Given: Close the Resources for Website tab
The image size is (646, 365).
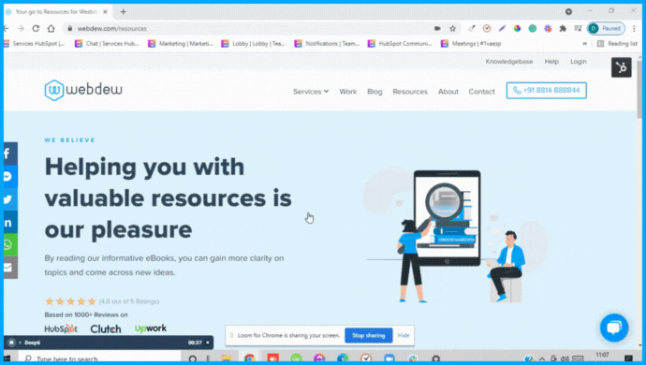Looking at the screenshot, I should click(105, 12).
